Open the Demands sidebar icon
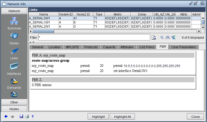The height and width of the screenshot is (122, 207). pyautogui.click(x=14, y=82)
